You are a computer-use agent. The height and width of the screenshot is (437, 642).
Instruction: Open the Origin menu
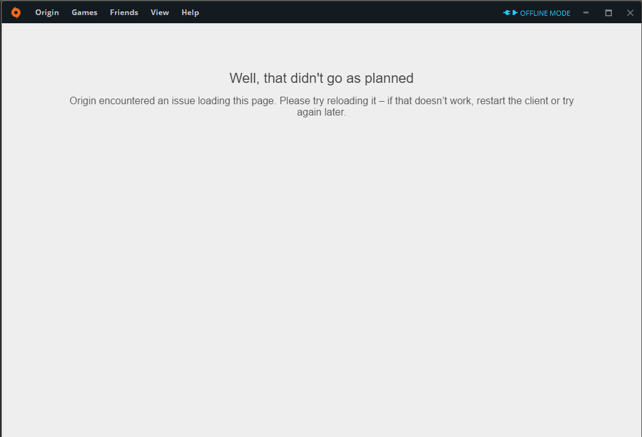point(47,13)
